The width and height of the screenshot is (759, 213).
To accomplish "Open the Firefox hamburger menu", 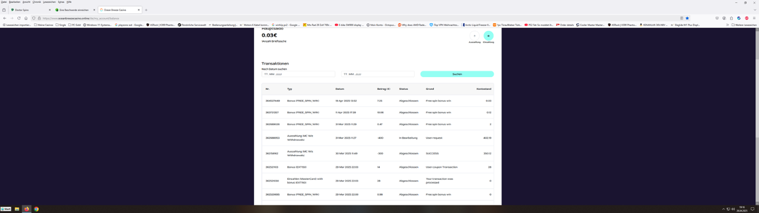I will click(754, 18).
